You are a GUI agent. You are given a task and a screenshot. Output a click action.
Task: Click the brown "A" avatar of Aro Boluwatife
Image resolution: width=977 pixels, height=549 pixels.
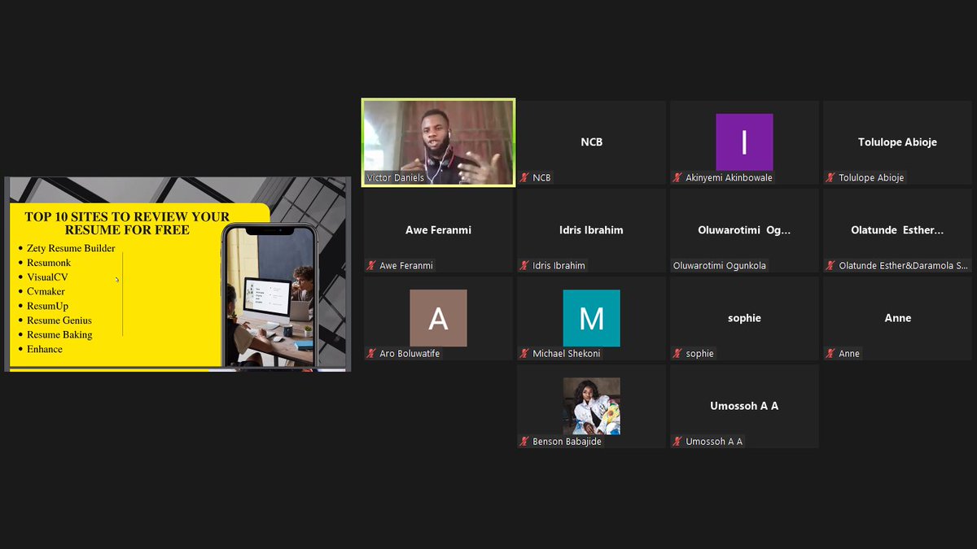coord(438,318)
